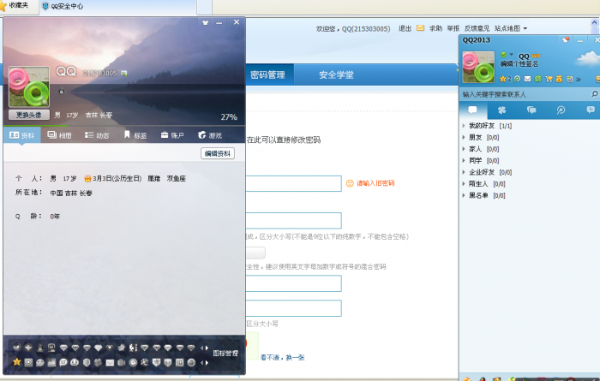This screenshot has height=381, width=600.
Task: Click the 编辑资料 edit profile button
Action: coord(218,153)
